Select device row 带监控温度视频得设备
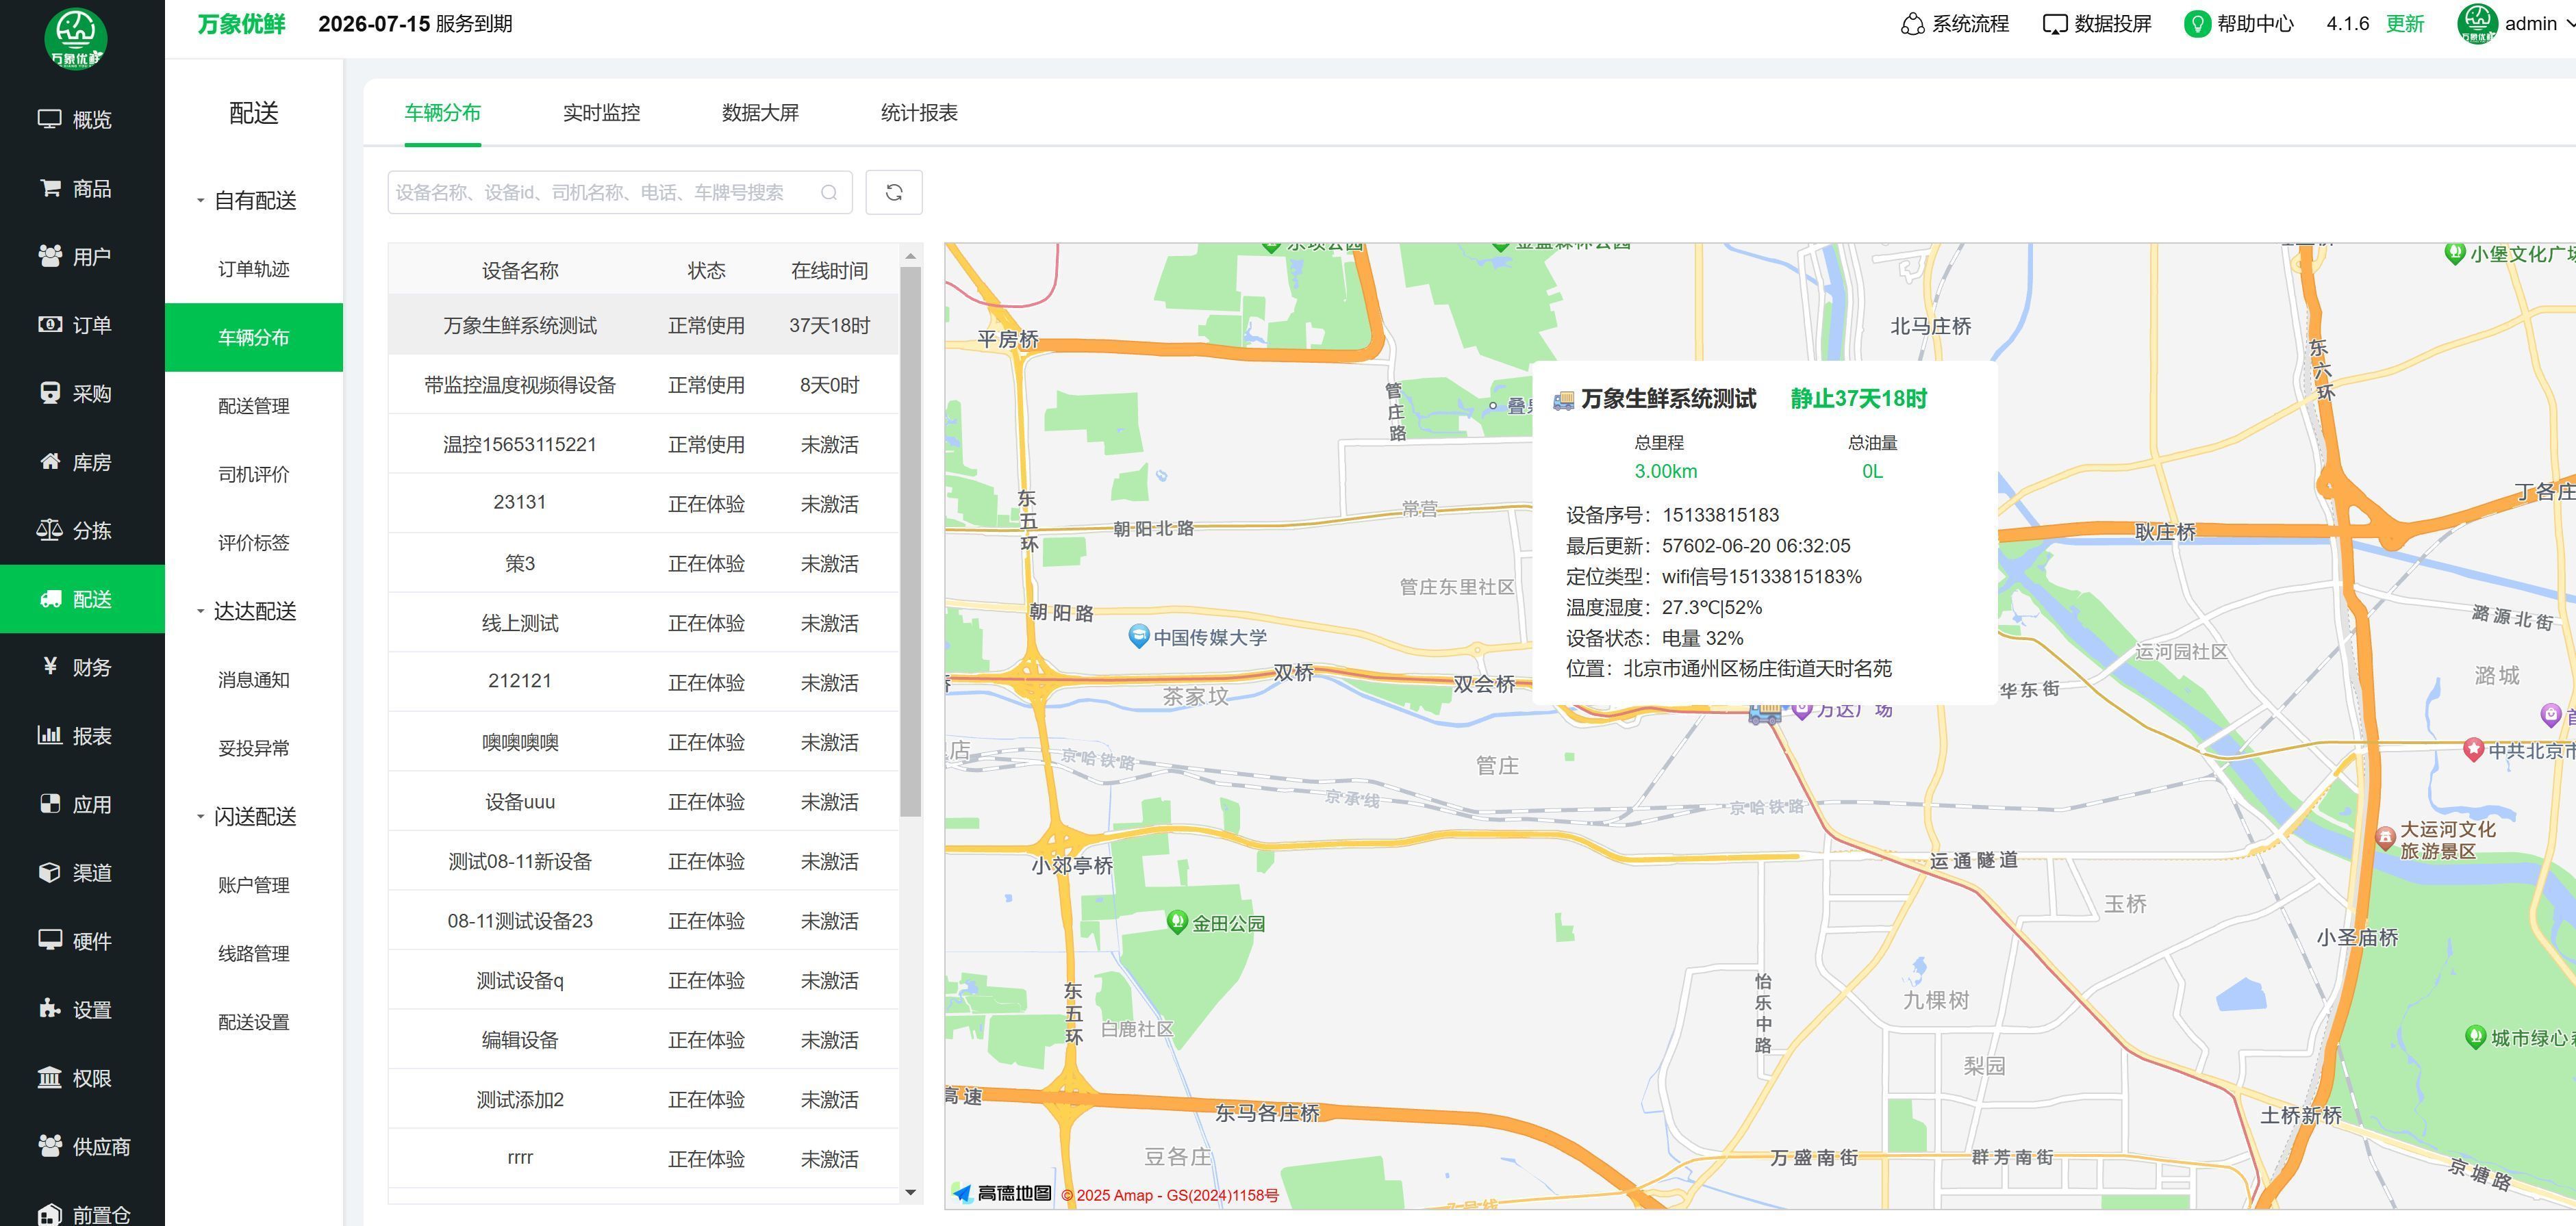 click(643, 385)
